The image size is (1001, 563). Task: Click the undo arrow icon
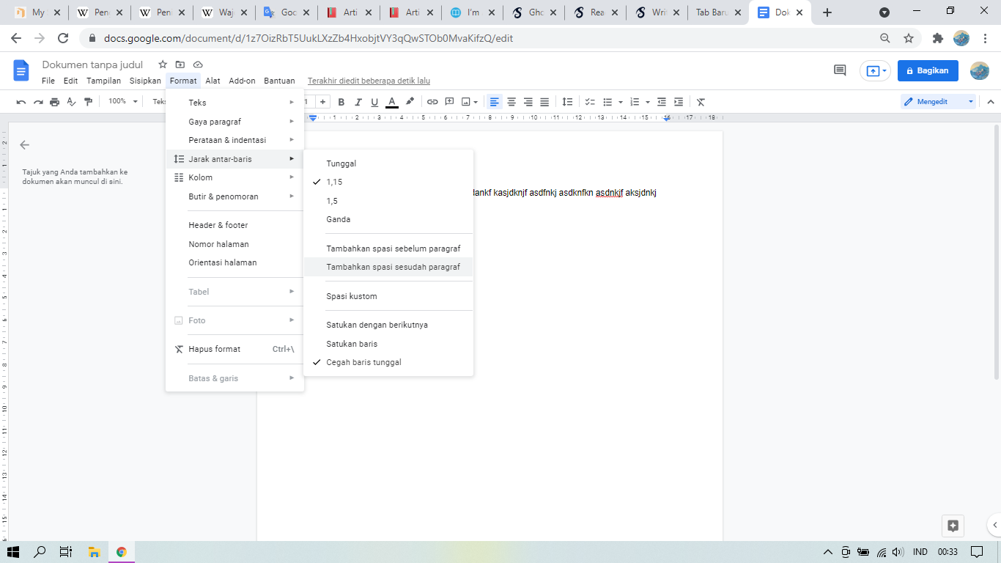21,102
